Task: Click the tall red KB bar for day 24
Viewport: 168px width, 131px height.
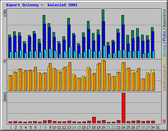Action: (123, 108)
